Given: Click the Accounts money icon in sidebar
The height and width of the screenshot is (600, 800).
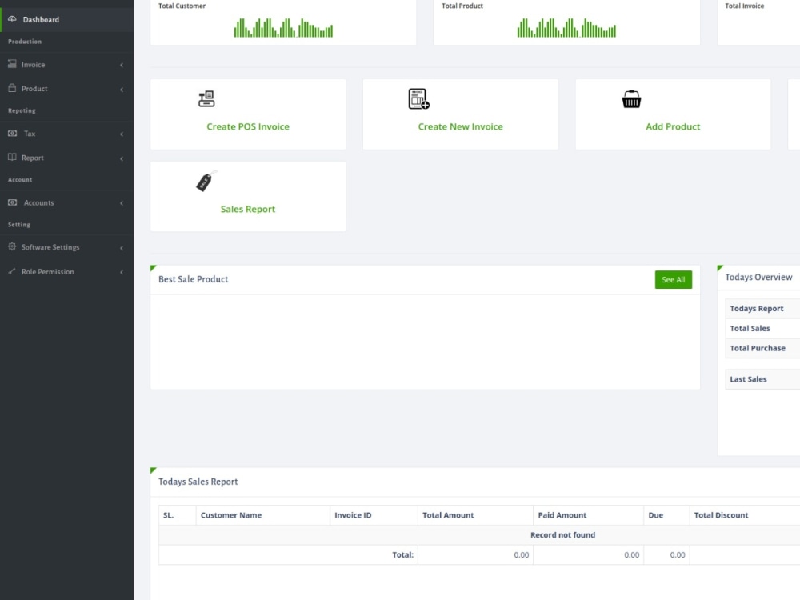Looking at the screenshot, I should [12, 202].
